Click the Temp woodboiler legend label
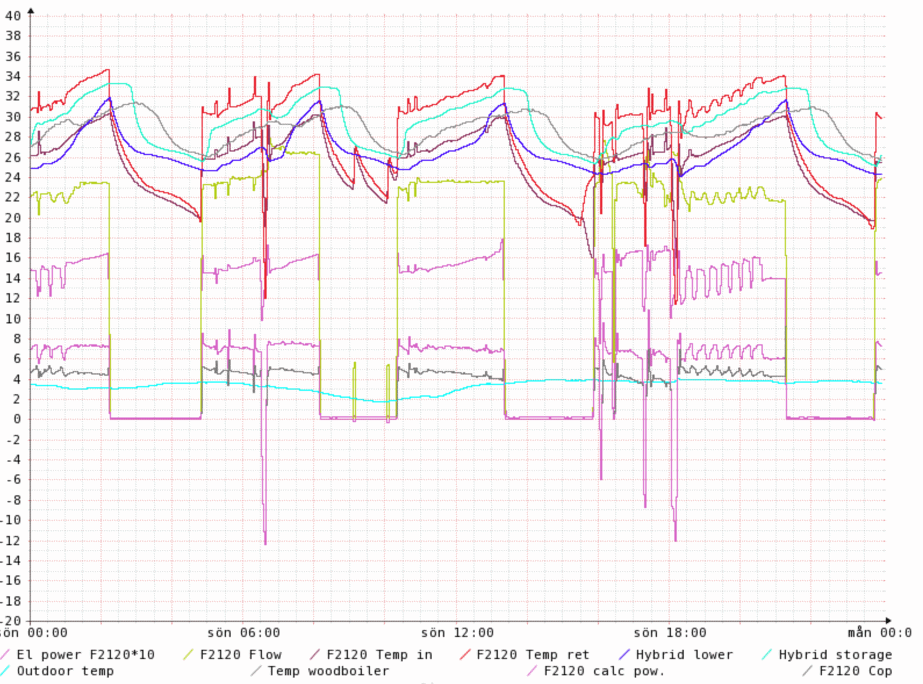Viewport: 923px width, 684px height. click(328, 671)
